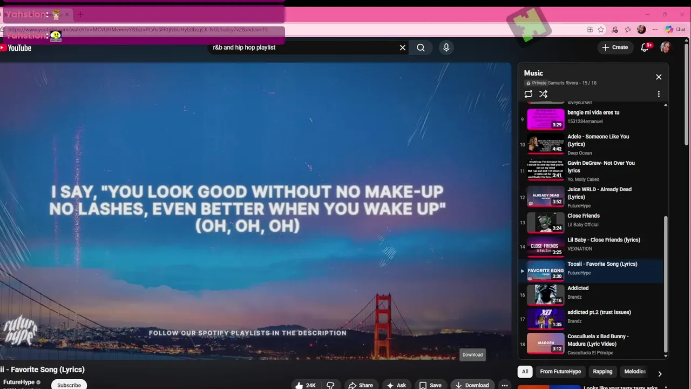Open browser Settings and more ellipsis
Image resolution: width=691 pixels, height=389 pixels.
click(655, 30)
